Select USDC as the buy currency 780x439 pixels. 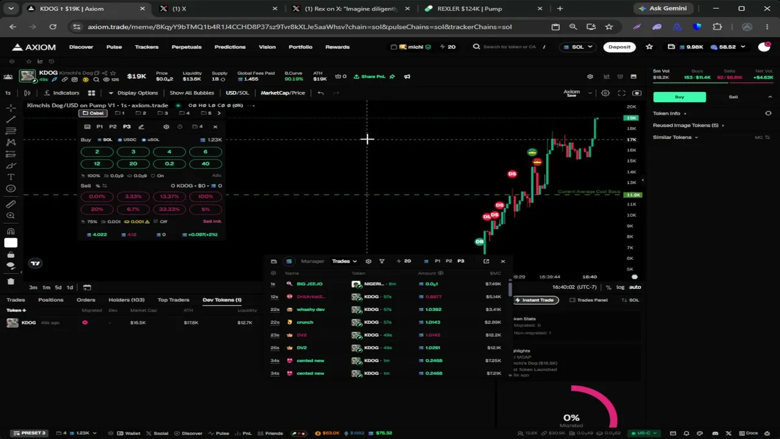coord(127,140)
